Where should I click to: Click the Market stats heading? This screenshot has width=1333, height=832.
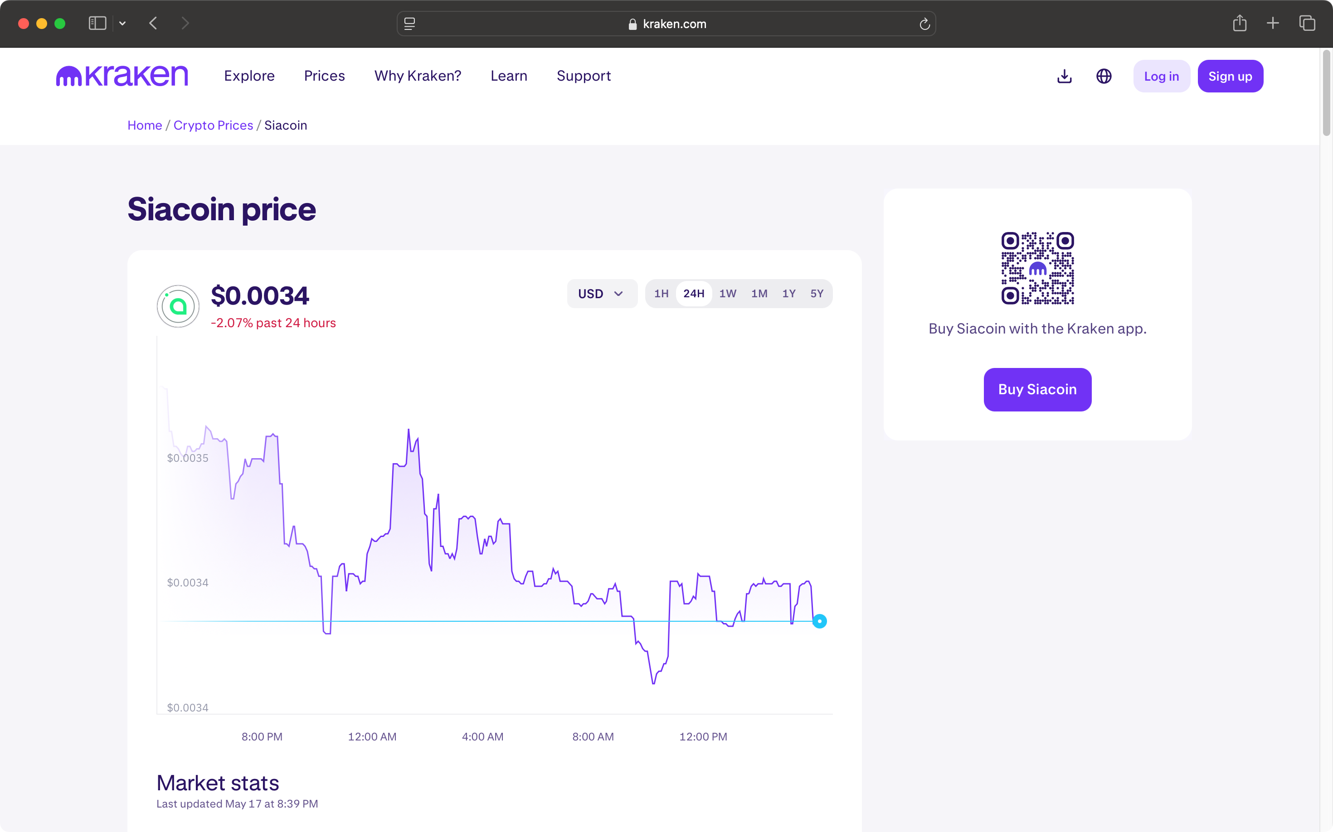[218, 783]
